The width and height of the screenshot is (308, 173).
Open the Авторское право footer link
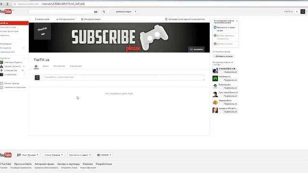pos(44,164)
